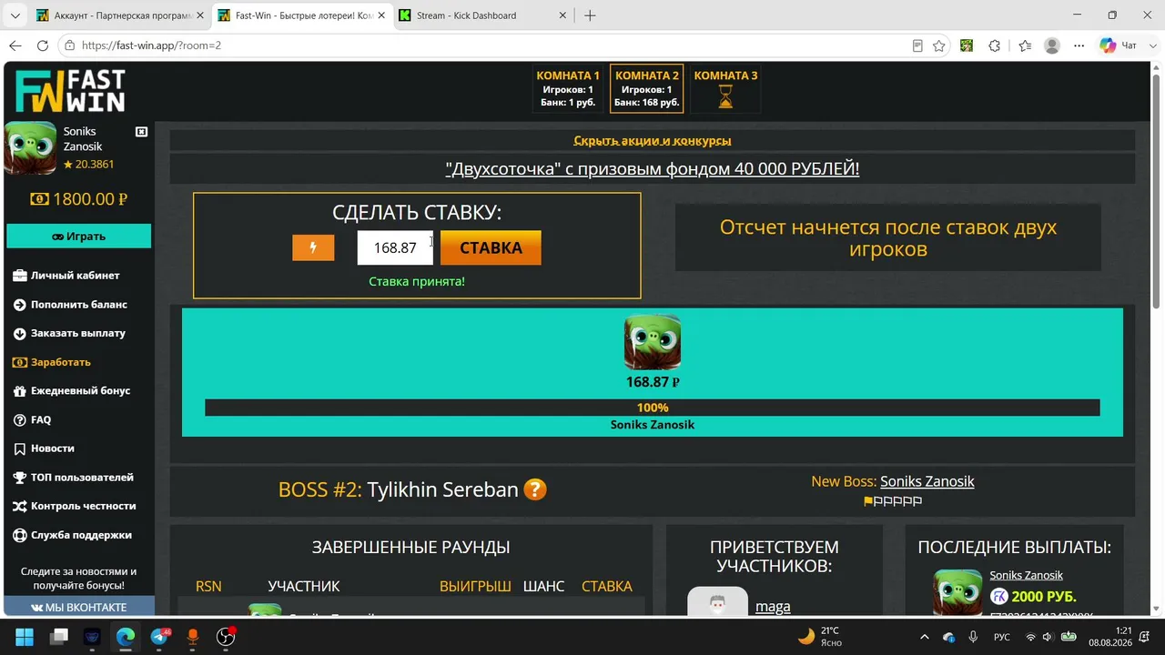Open Служба поддержки in the sidebar
The width and height of the screenshot is (1165, 655).
click(73, 535)
